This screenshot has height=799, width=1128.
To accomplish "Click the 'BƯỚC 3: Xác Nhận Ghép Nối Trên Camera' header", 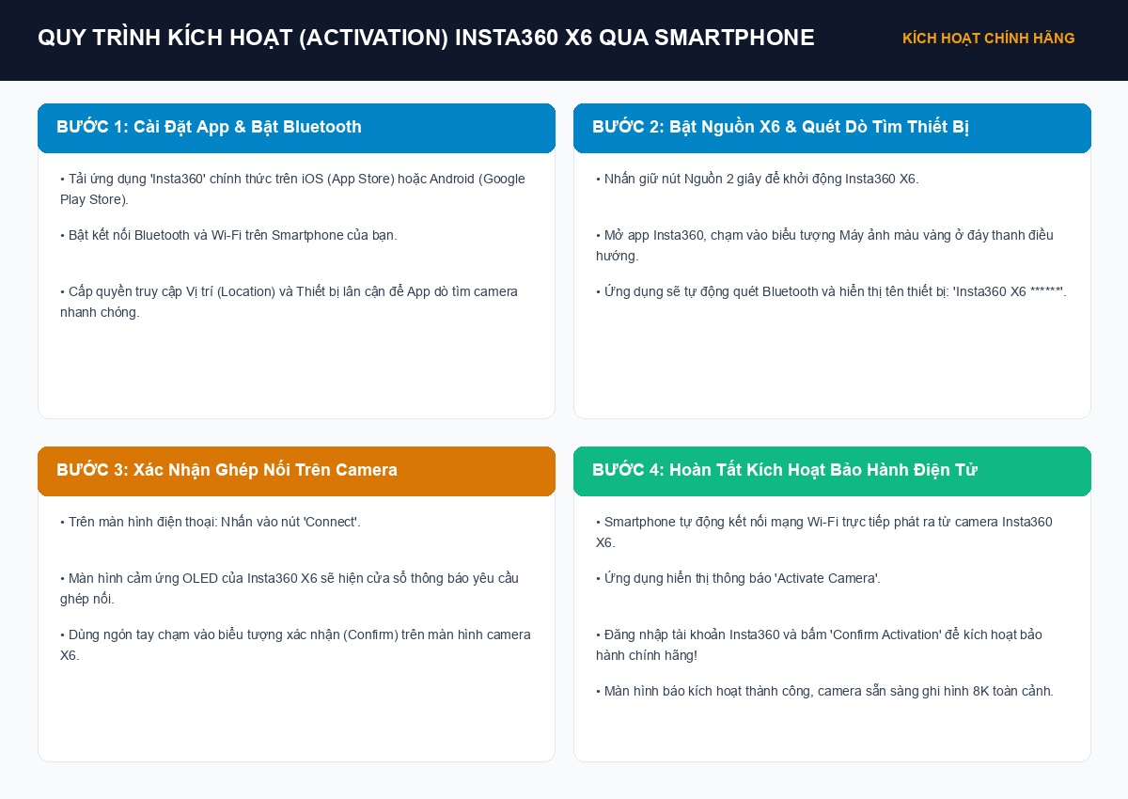I will tap(296, 471).
